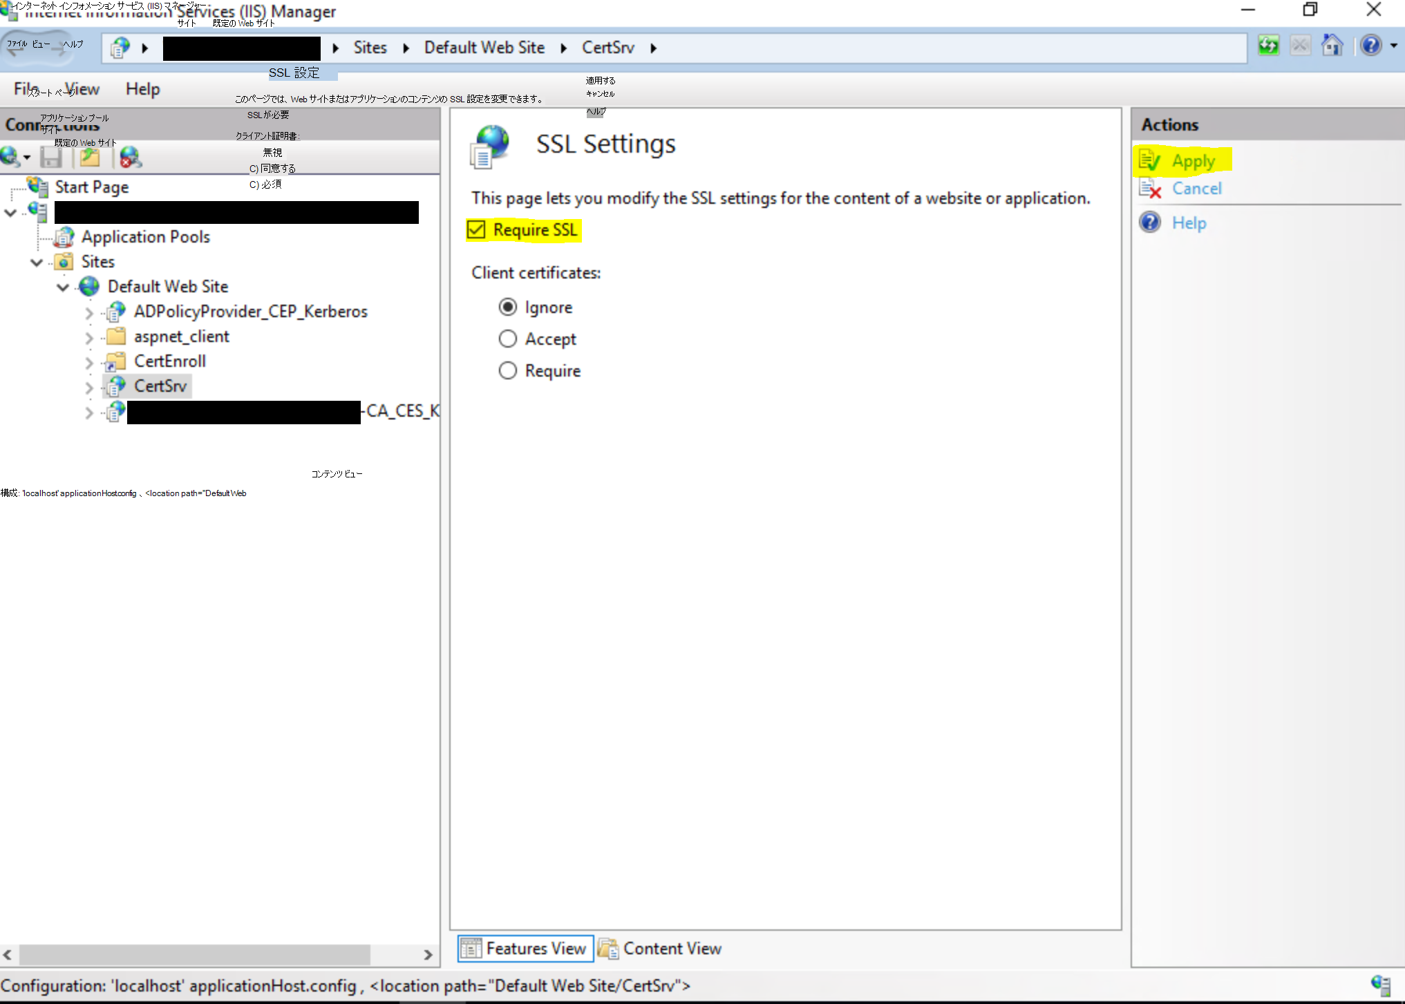Expand the CertSrv node
Screen dimensions: 1405x1004
pyautogui.click(x=88, y=387)
